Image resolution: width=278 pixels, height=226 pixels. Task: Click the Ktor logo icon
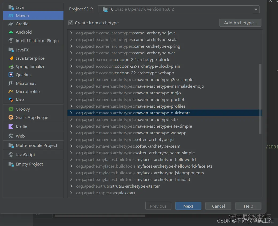(x=11, y=100)
